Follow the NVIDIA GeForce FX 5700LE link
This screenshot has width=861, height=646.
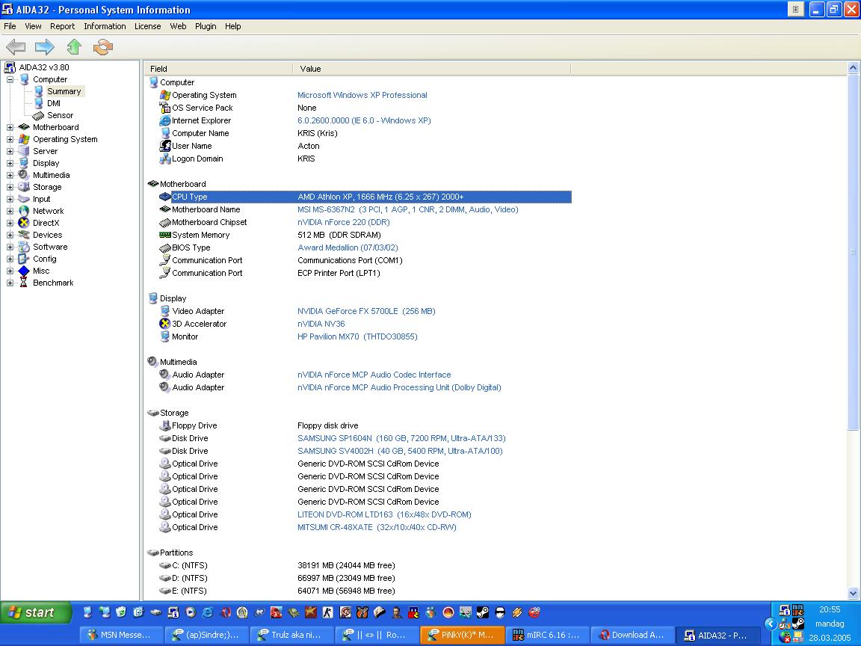(x=366, y=311)
